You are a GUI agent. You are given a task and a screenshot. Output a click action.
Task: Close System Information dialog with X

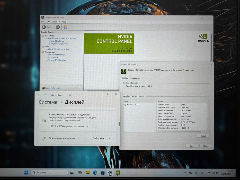(x=211, y=65)
